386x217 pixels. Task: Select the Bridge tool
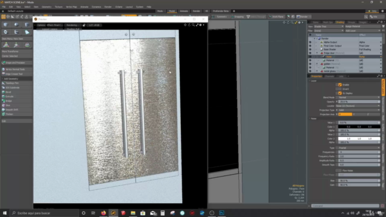point(16,101)
